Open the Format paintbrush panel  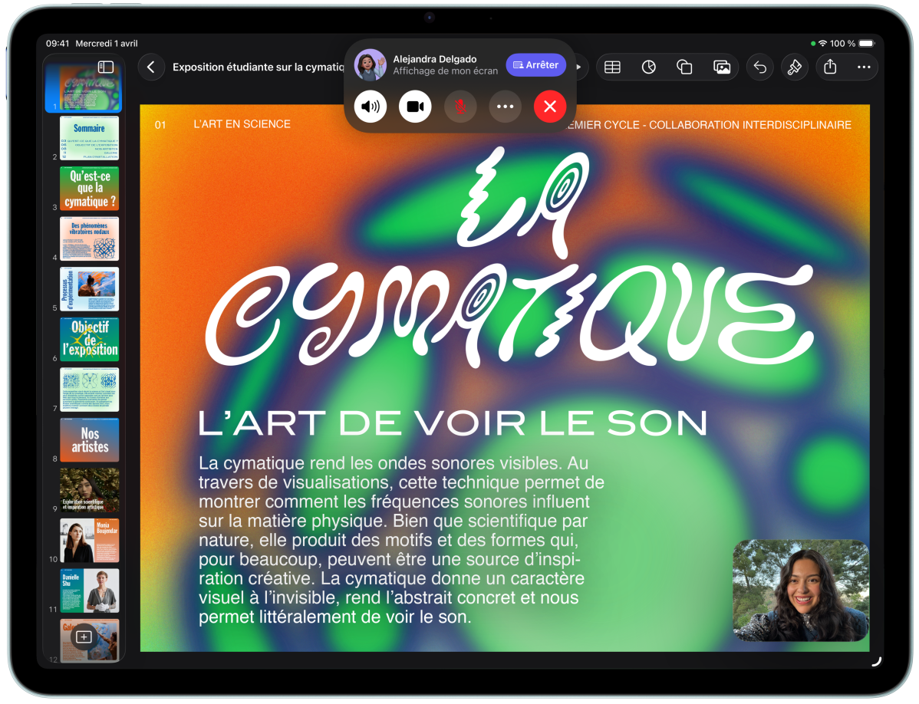pyautogui.click(x=795, y=67)
